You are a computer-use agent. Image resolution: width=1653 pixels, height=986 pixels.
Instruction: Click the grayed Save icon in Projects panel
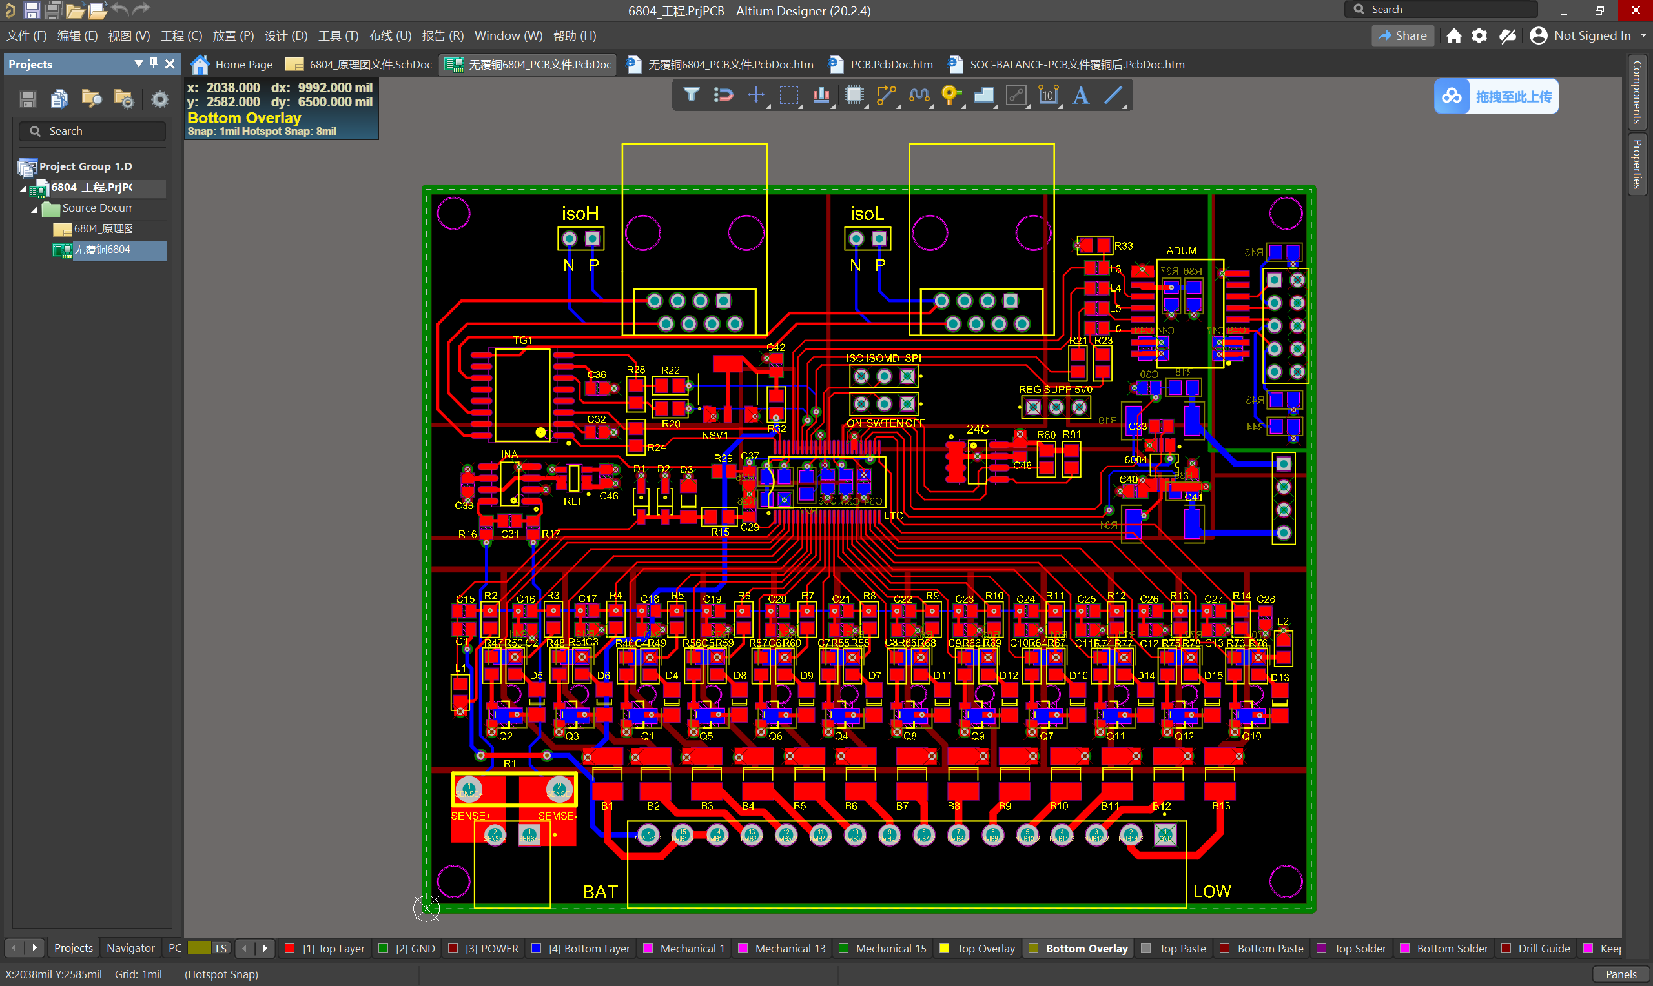[27, 99]
